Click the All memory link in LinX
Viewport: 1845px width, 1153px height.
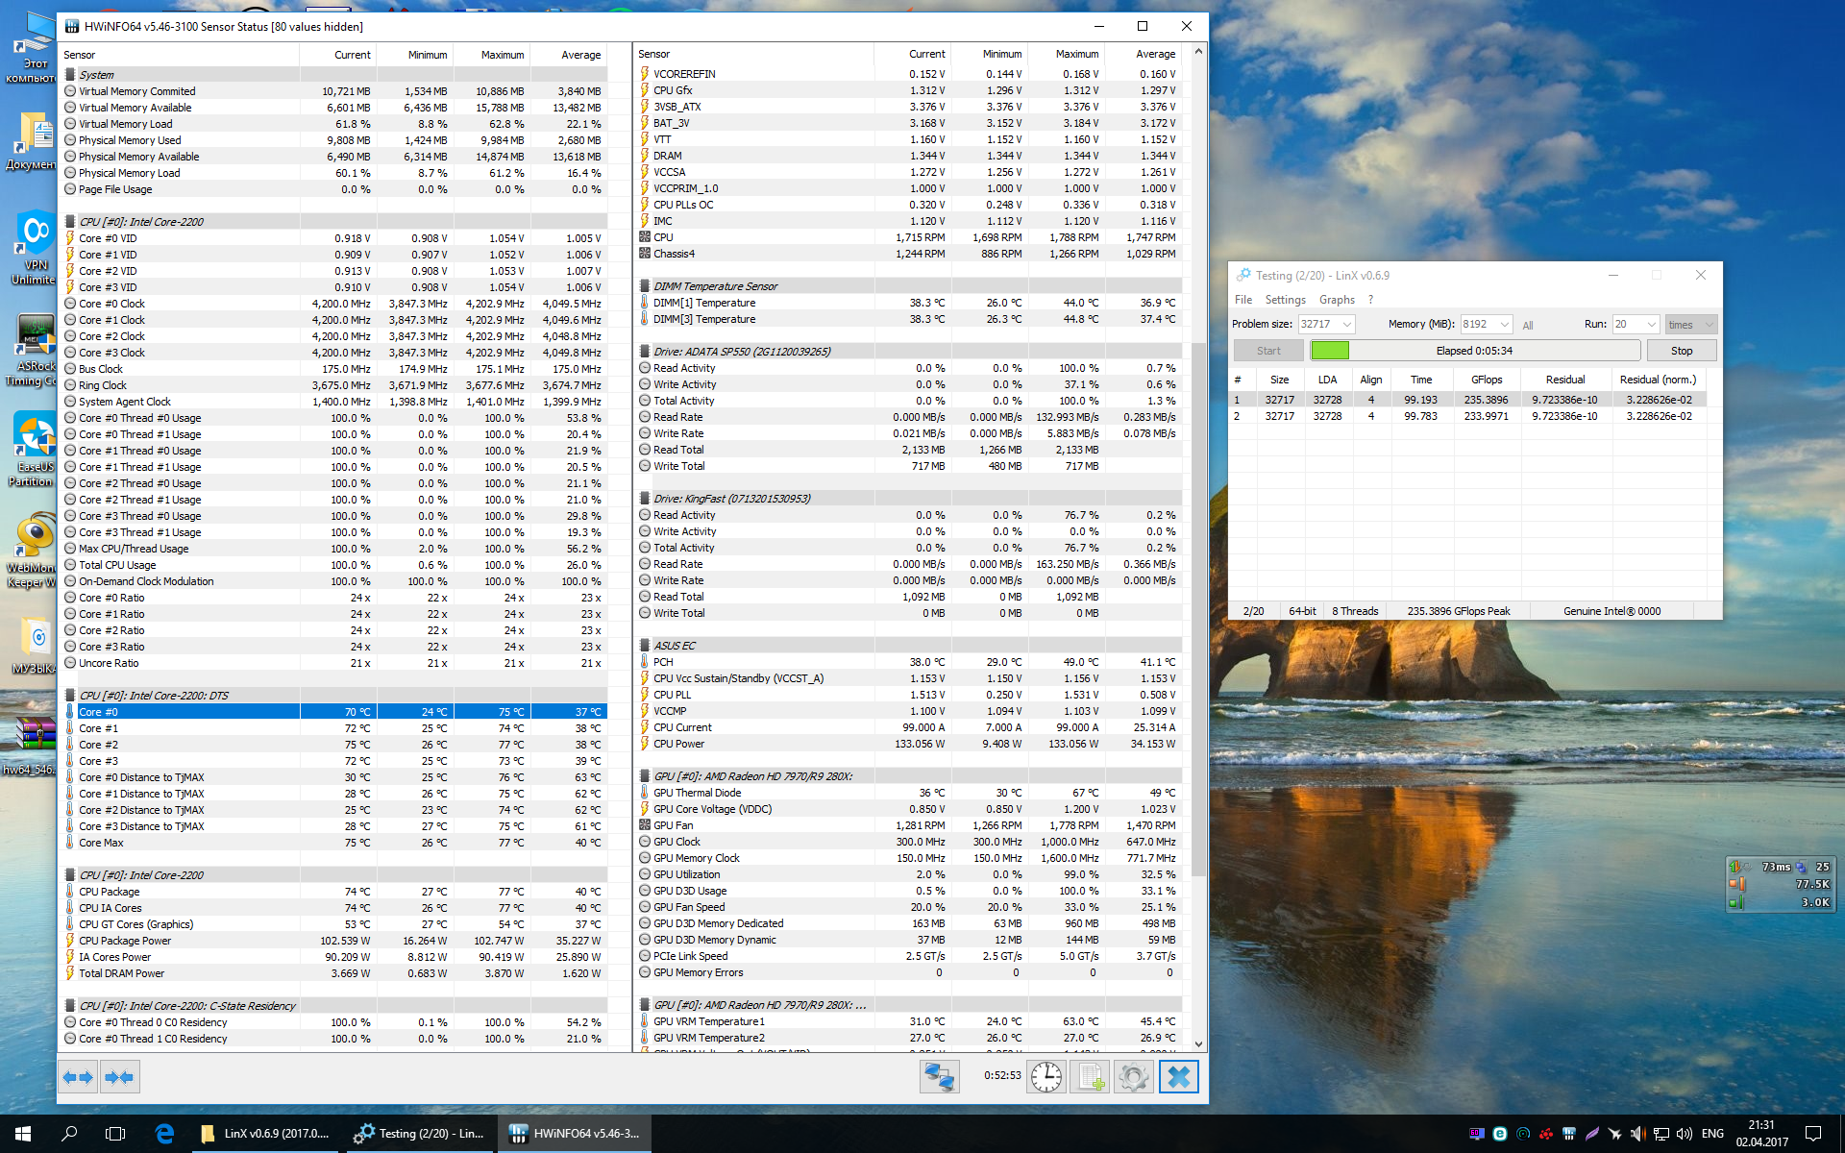pos(1528,326)
